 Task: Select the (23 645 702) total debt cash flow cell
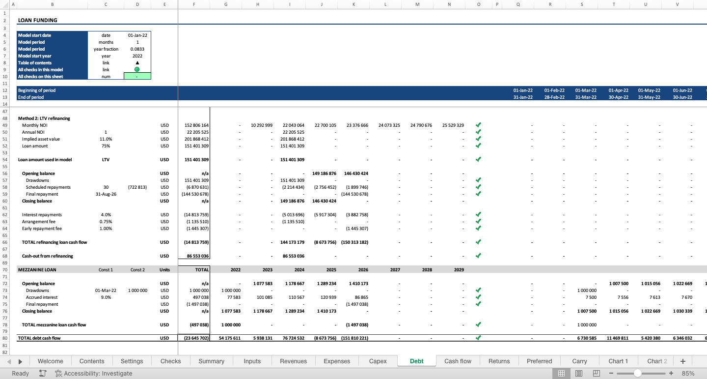point(194,338)
